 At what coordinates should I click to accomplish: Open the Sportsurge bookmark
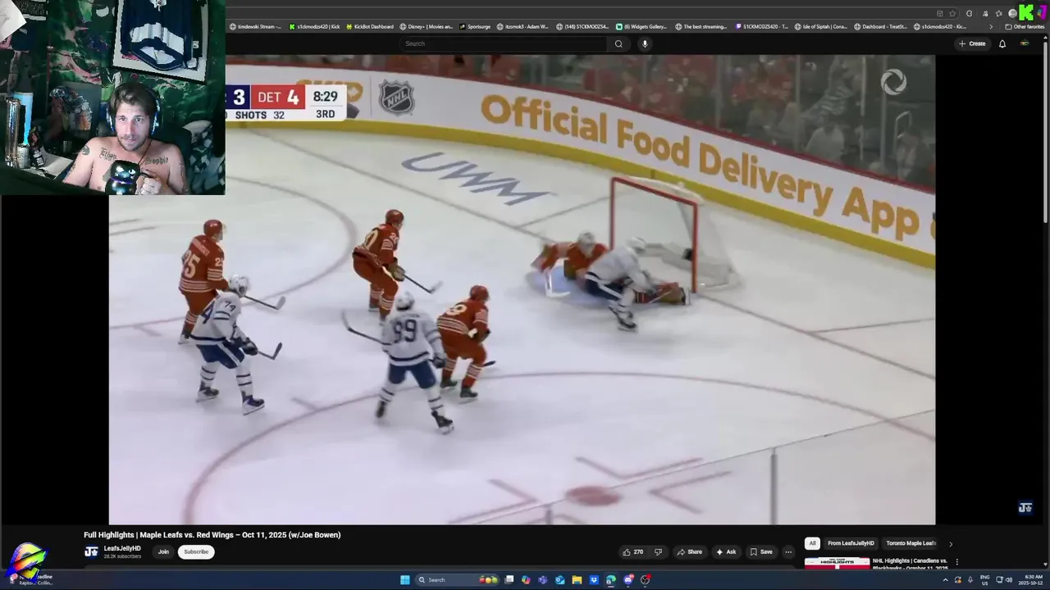(x=475, y=26)
